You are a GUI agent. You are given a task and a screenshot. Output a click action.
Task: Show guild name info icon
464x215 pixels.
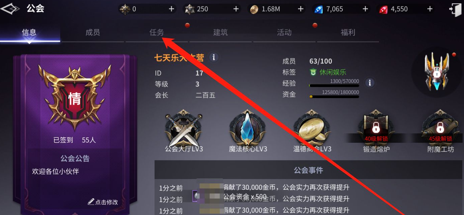tap(214, 57)
